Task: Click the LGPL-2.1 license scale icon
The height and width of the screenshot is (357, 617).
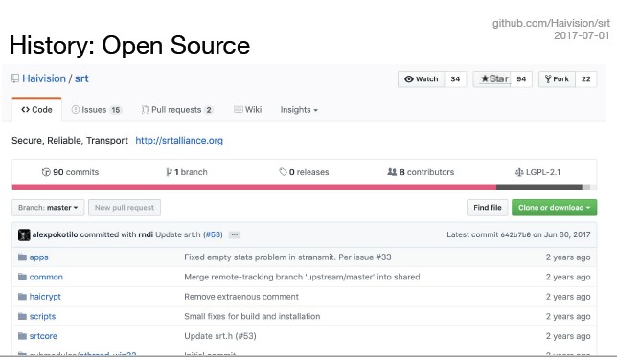Action: pos(519,172)
